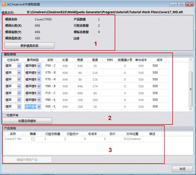Viewport: 196px width, 175px height.
Task: Click the Cover17MD mold name value
Action: (x=43, y=19)
